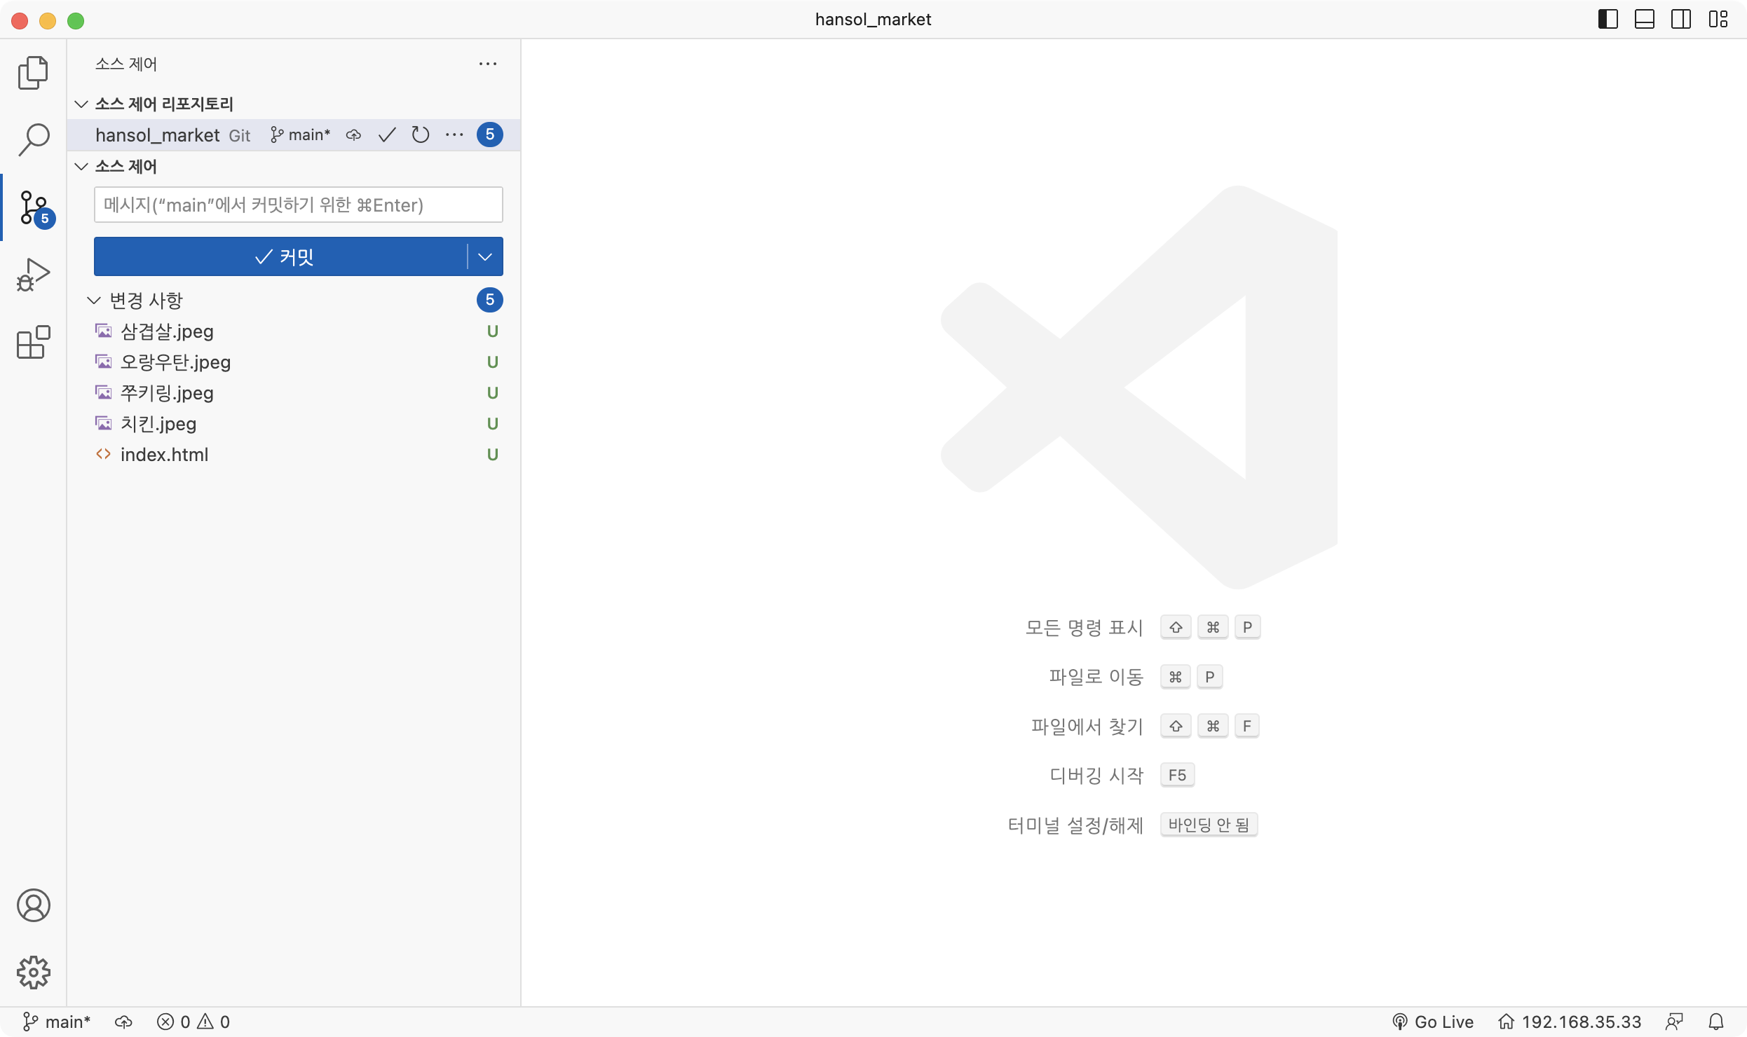The width and height of the screenshot is (1747, 1037).
Task: Open the Manage gear menu
Action: click(33, 973)
